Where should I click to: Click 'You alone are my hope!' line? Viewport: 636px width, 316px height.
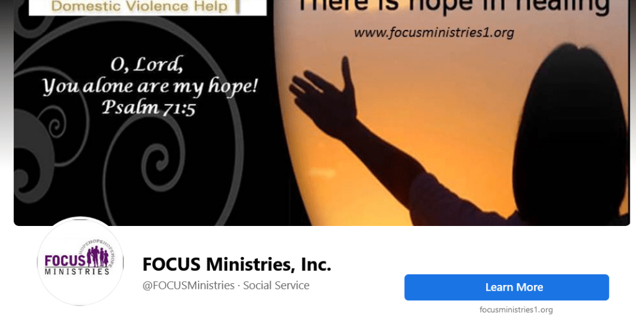(150, 87)
